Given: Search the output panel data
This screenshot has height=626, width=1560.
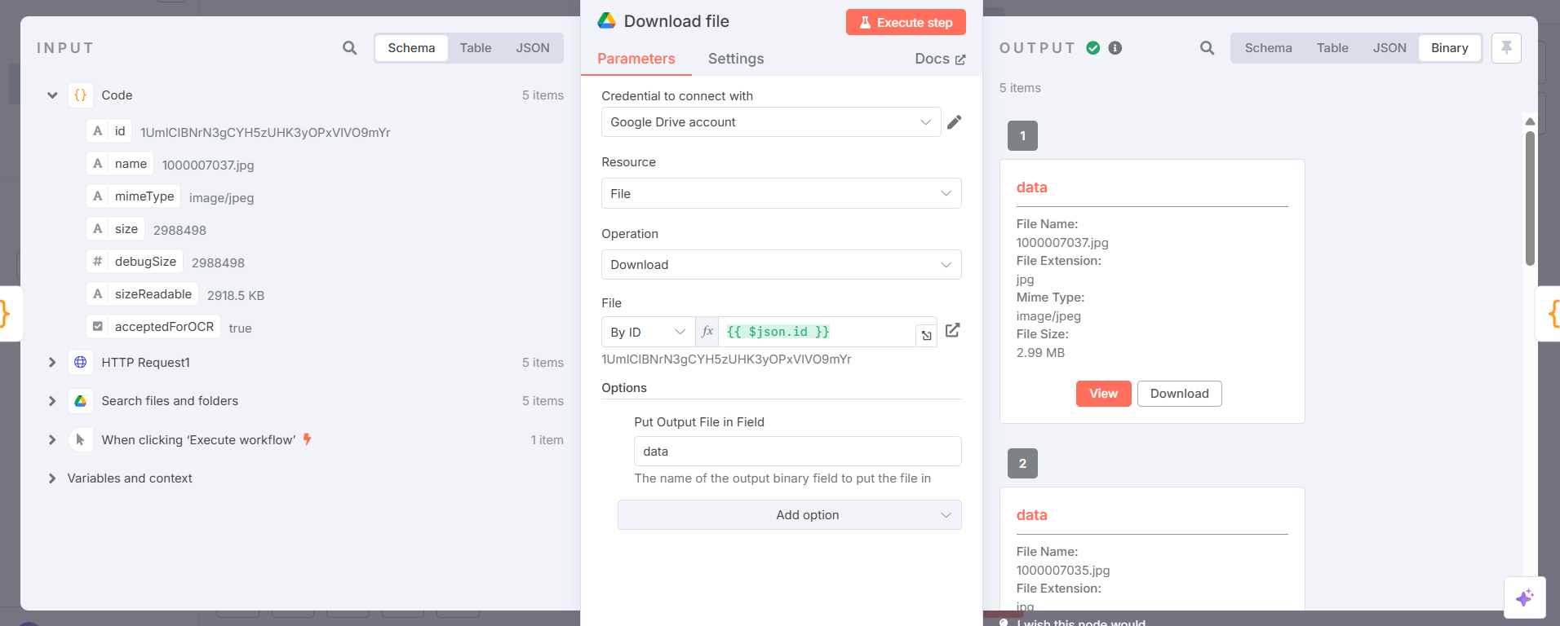Looking at the screenshot, I should 1207,48.
